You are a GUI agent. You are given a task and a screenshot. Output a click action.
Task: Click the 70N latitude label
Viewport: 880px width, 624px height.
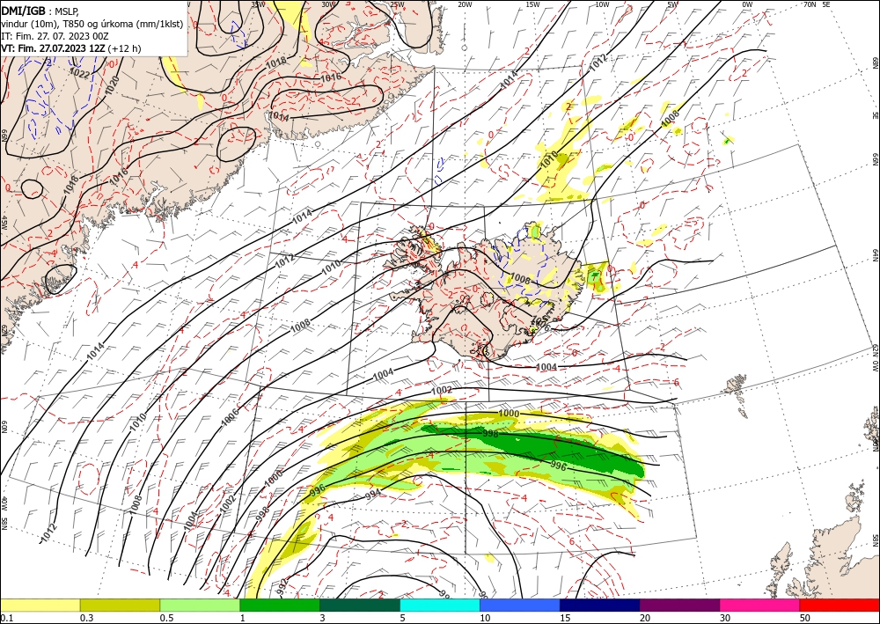[810, 4]
